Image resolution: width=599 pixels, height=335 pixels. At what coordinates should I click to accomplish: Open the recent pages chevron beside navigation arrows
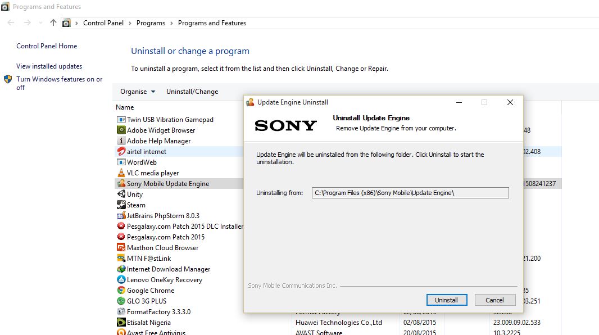point(39,22)
